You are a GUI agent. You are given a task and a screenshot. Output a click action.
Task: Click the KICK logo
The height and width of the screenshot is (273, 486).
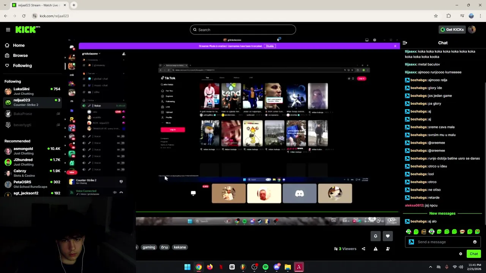(28, 30)
